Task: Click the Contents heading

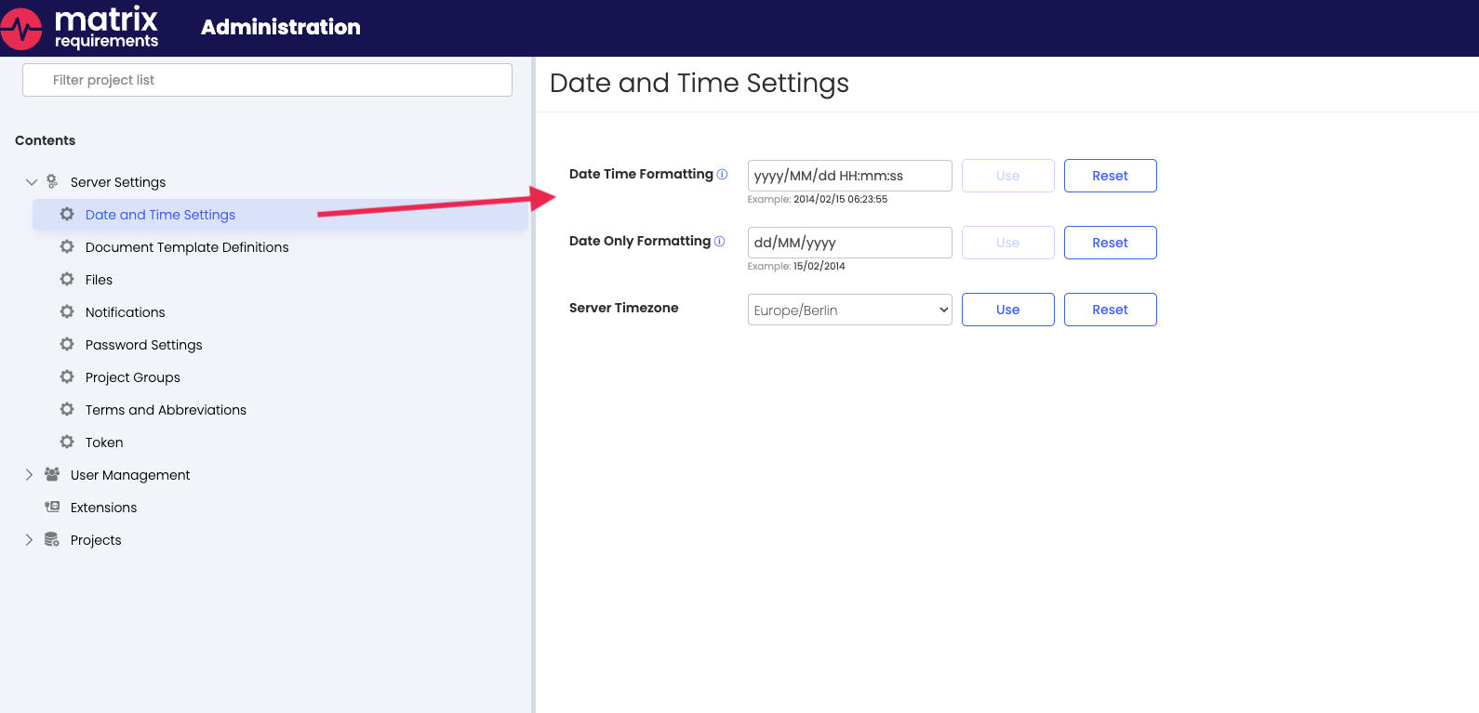Action: (x=45, y=140)
